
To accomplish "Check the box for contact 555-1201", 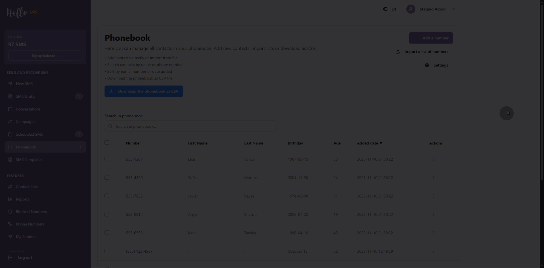I will pyautogui.click(x=107, y=159).
